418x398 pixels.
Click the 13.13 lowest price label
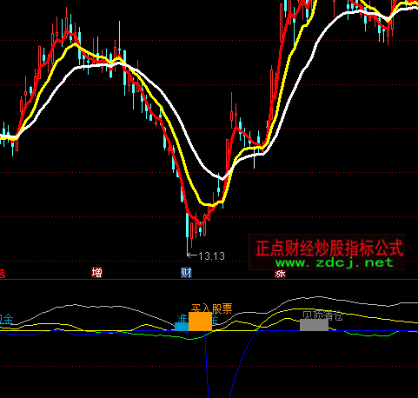[212, 256]
